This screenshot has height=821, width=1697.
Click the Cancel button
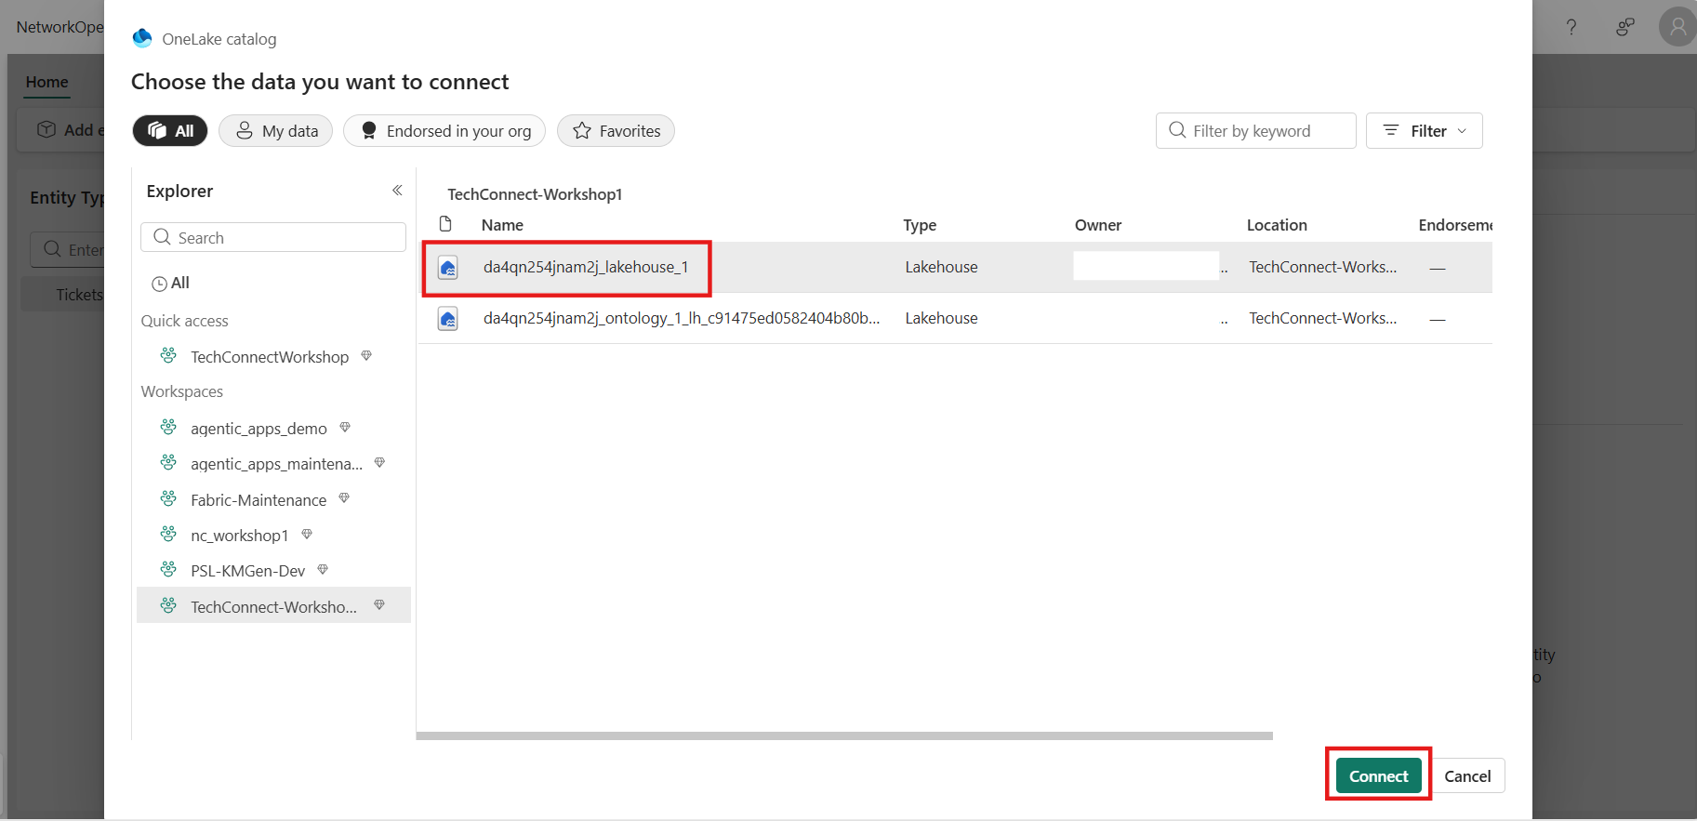pos(1467,776)
